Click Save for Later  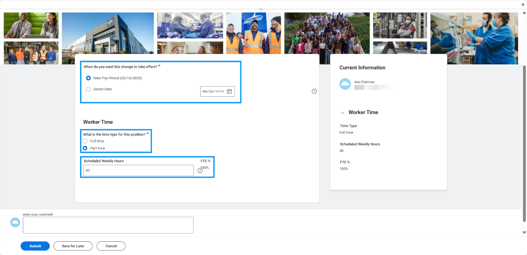(73, 246)
